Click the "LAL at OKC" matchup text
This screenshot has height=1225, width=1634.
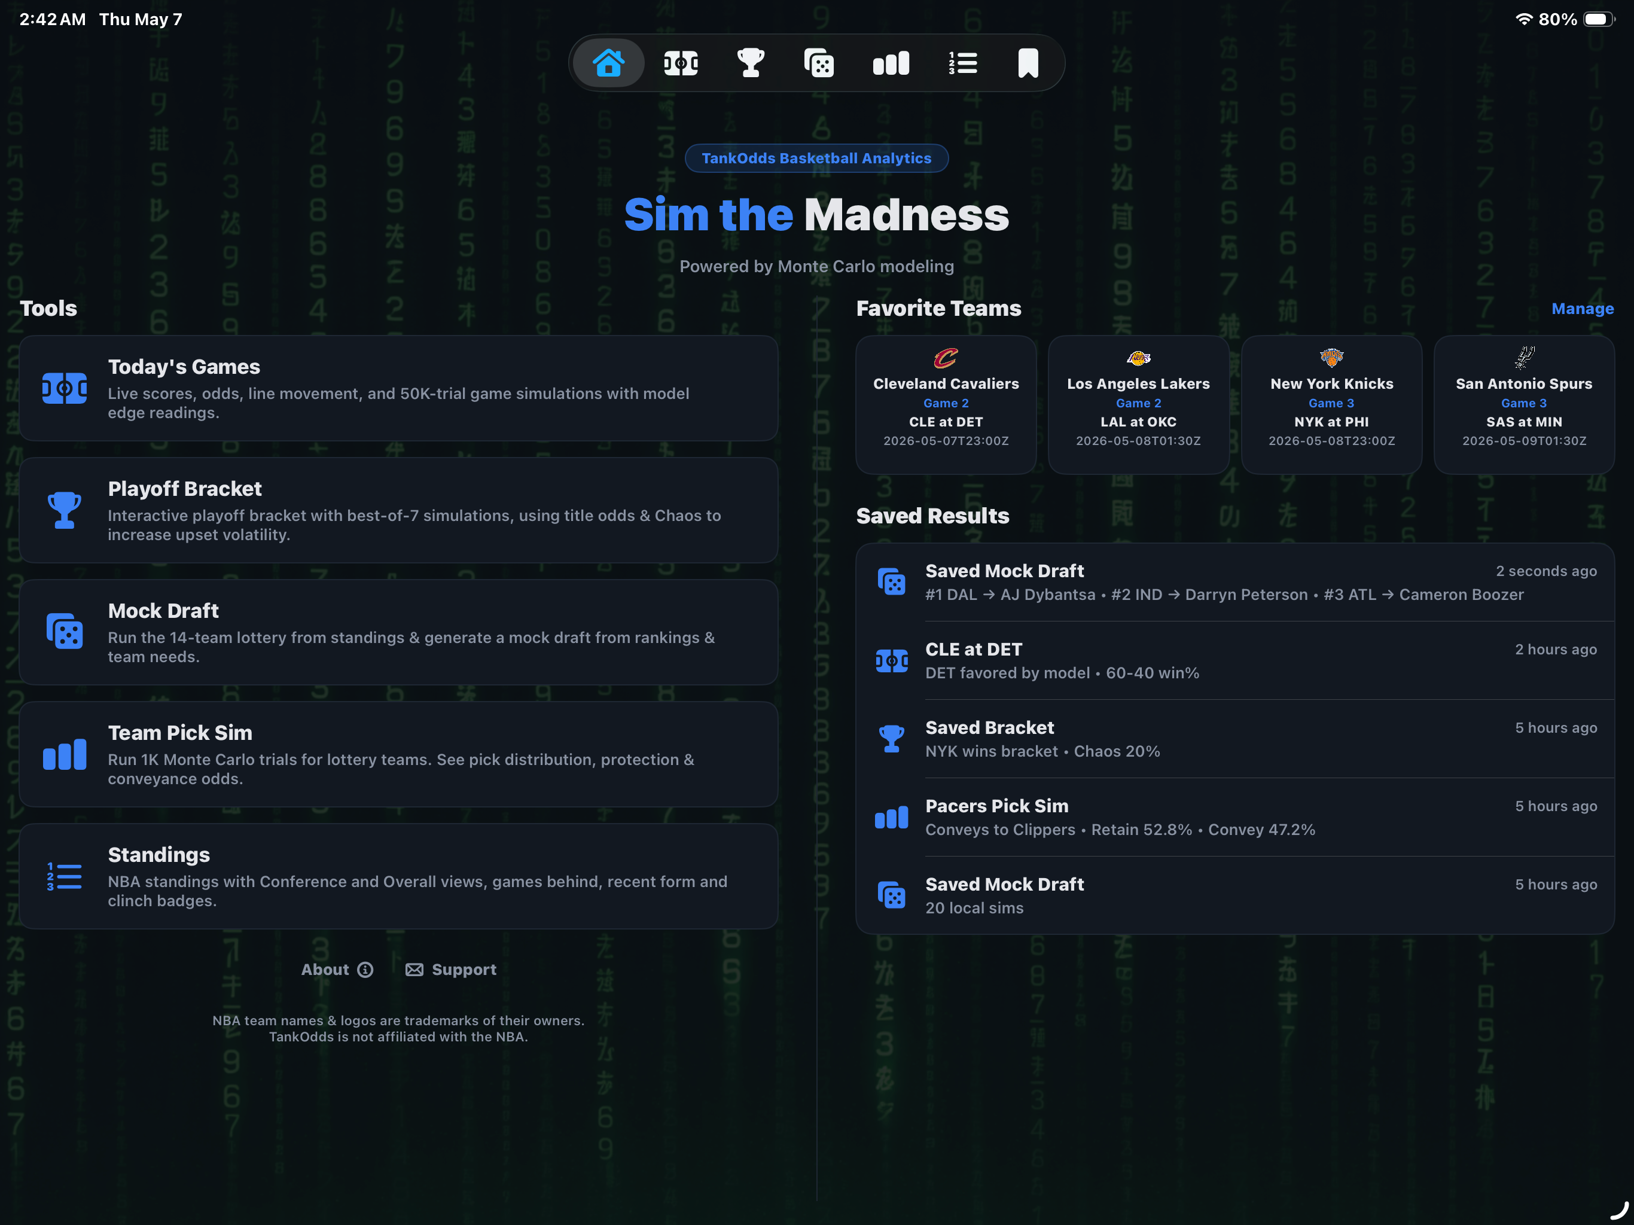[x=1138, y=422]
